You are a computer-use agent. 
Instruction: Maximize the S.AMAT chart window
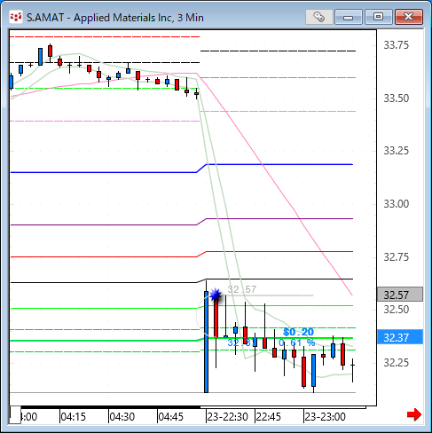point(378,17)
